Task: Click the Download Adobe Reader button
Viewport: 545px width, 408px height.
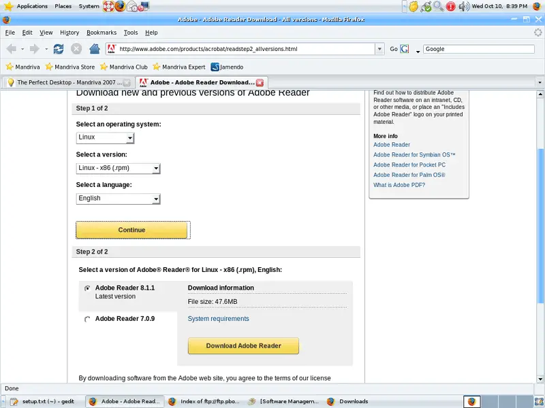Action: (x=243, y=346)
